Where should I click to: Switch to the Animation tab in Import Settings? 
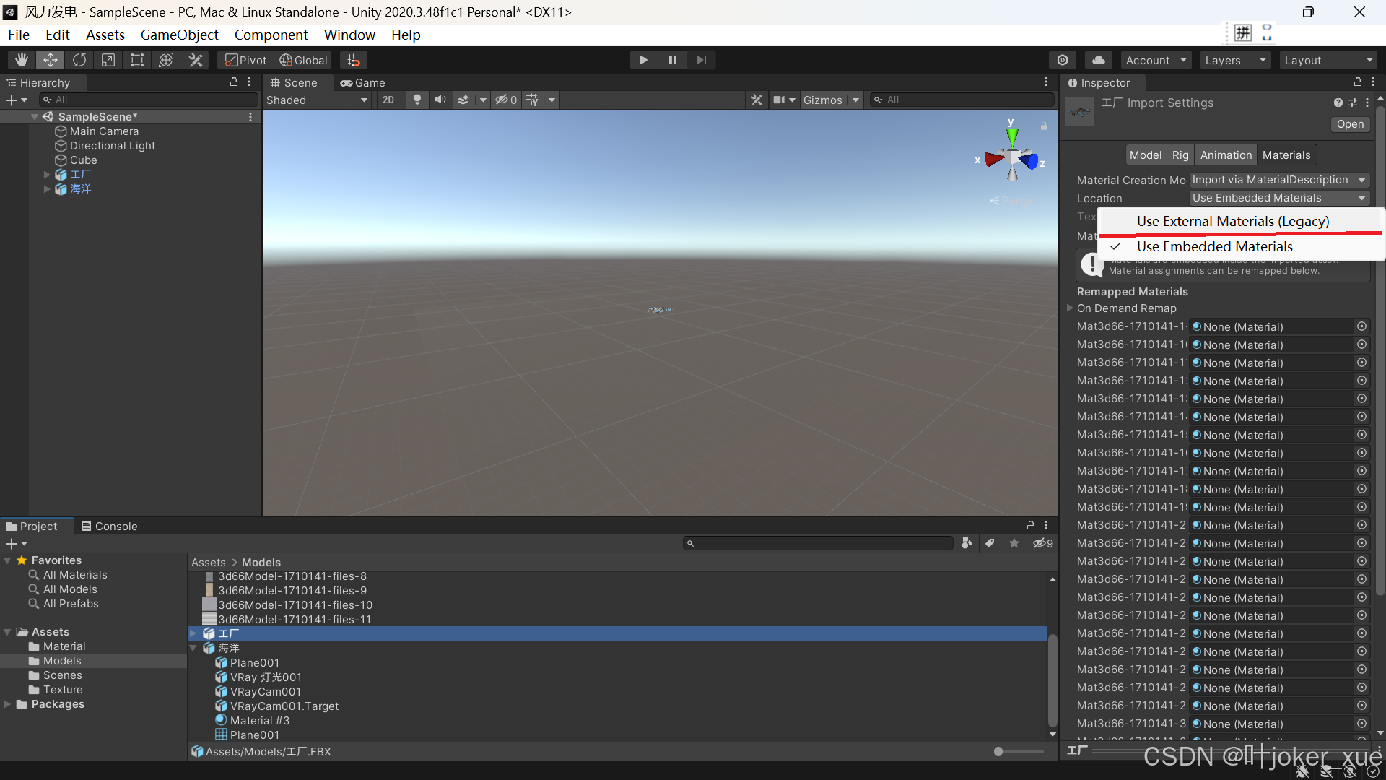pos(1226,154)
